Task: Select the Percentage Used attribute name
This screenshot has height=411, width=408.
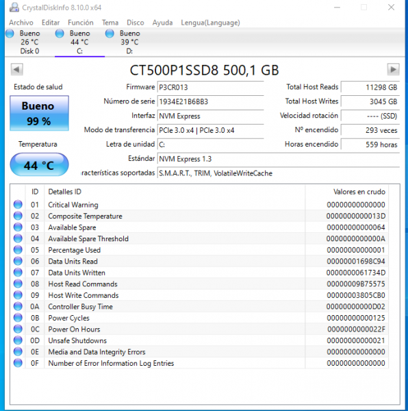Action: click(x=75, y=250)
